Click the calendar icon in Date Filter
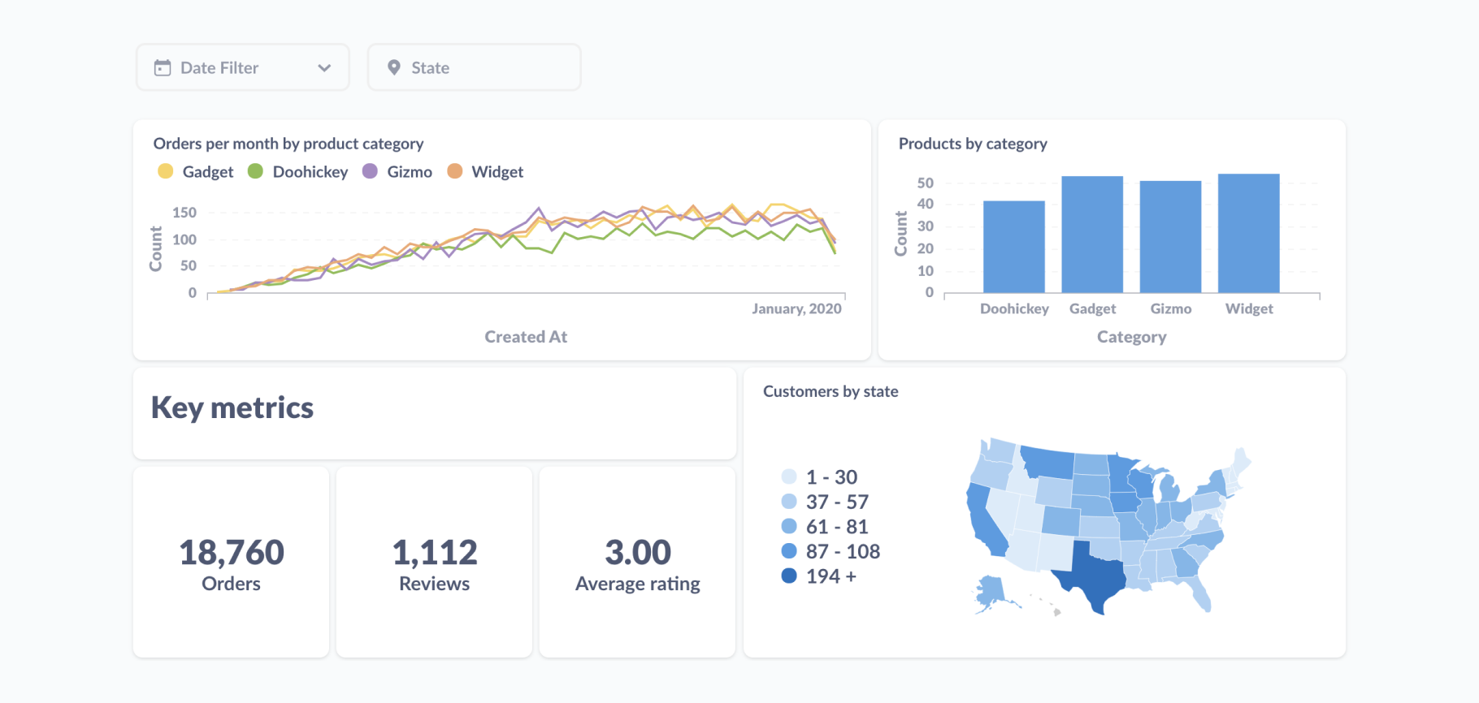Image resolution: width=1479 pixels, height=703 pixels. coord(163,68)
